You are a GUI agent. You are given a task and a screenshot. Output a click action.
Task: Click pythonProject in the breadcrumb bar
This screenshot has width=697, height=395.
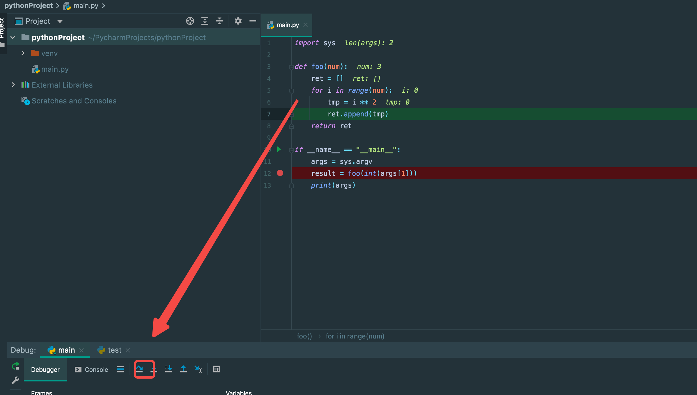coord(29,6)
